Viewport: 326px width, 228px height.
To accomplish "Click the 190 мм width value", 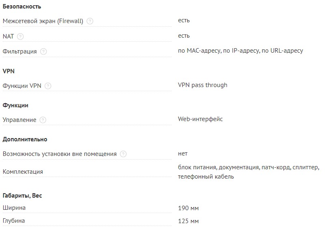I will coord(188,208).
